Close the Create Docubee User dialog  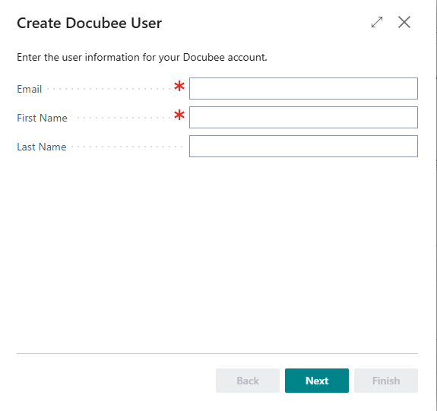tap(404, 22)
